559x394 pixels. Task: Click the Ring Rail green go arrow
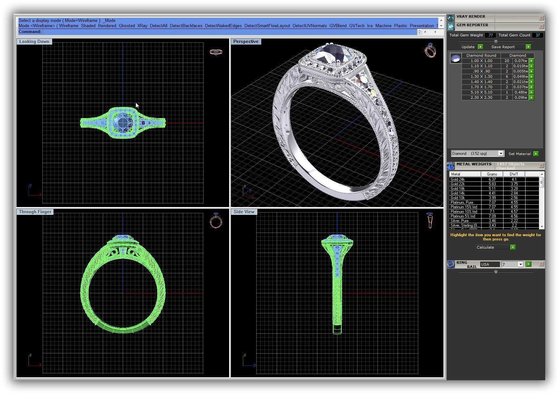tap(528, 264)
